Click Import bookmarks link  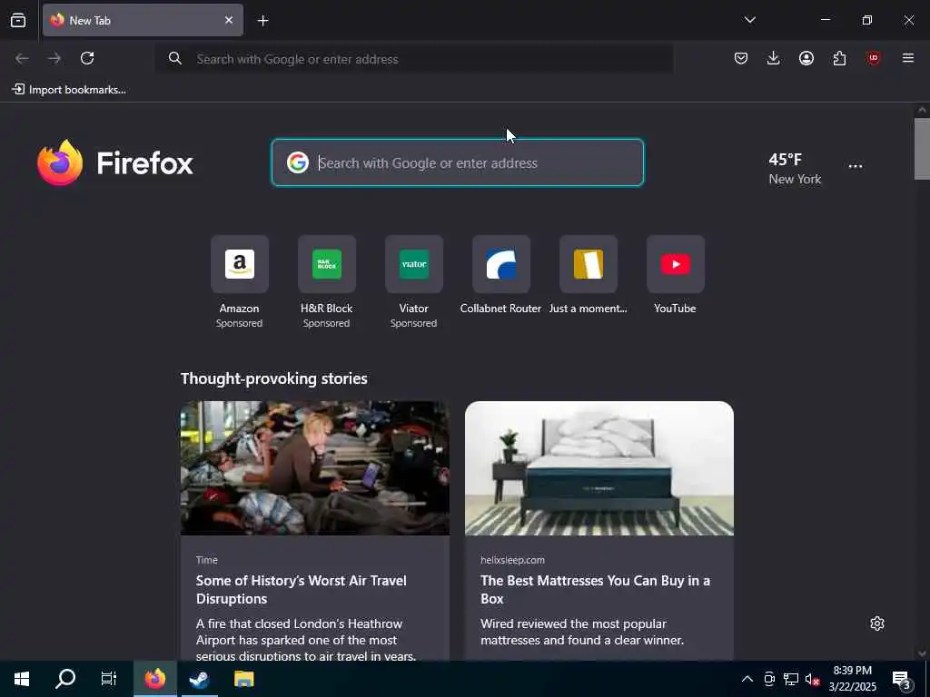click(x=69, y=90)
